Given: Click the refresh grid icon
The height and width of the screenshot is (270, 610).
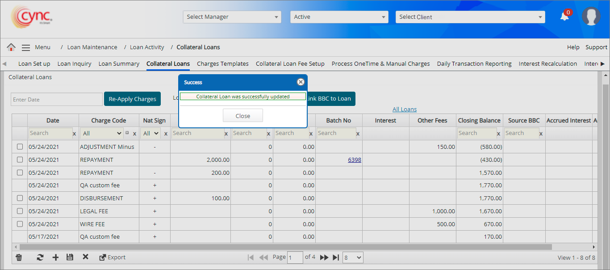Looking at the screenshot, I should pyautogui.click(x=40, y=257).
